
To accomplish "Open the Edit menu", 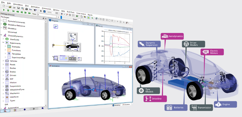I will 9,3.
